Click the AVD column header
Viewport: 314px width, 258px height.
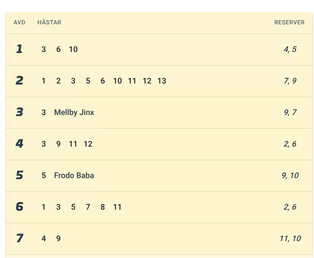pyautogui.click(x=19, y=22)
